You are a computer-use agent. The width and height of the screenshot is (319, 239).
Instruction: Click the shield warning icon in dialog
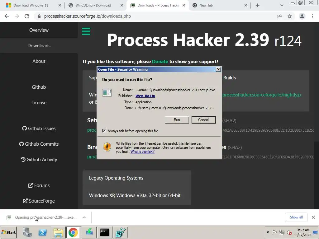(107, 147)
